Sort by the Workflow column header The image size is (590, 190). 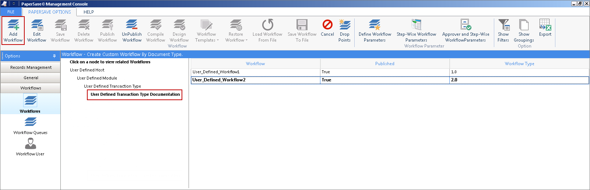tap(256, 64)
